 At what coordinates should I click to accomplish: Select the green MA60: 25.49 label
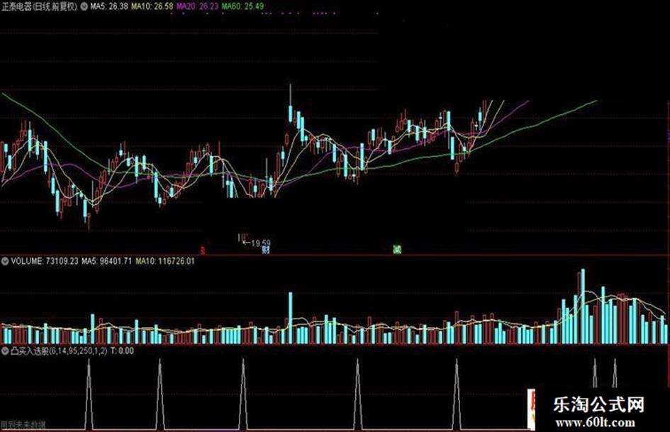coord(242,6)
